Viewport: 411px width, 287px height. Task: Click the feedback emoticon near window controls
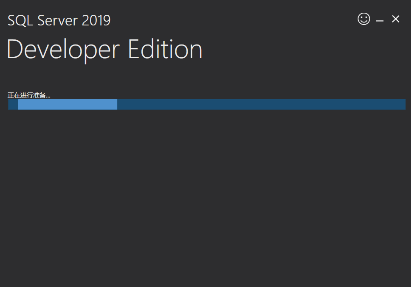tap(363, 19)
